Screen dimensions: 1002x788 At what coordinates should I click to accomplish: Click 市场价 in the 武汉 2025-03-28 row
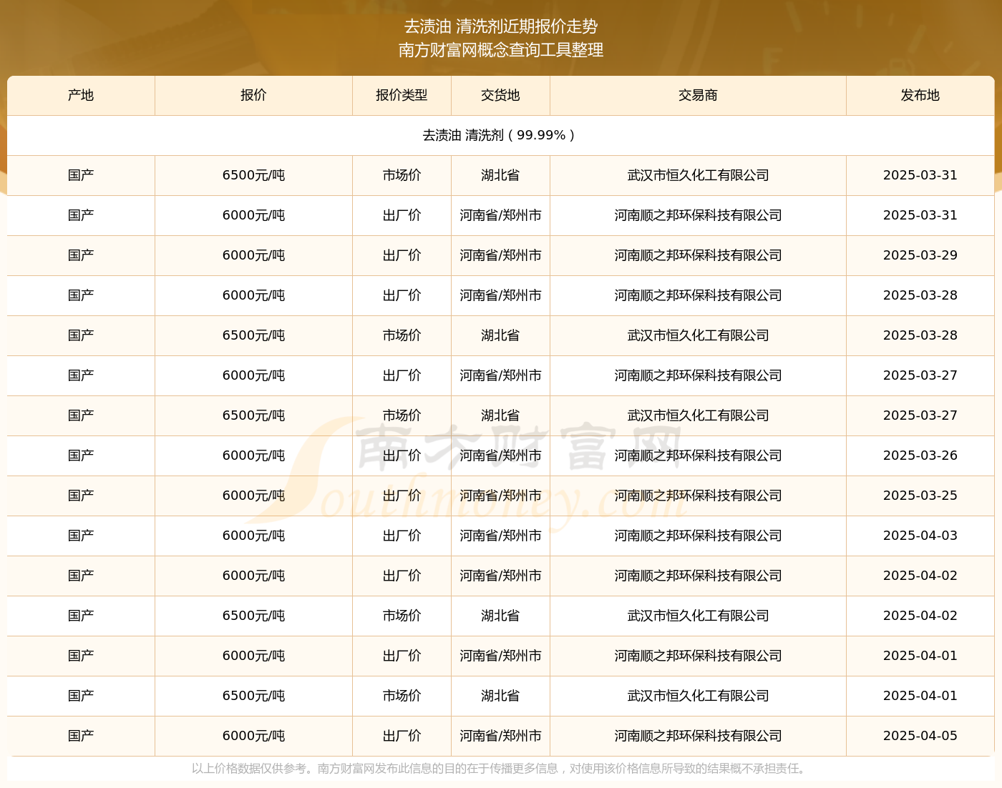click(x=402, y=335)
